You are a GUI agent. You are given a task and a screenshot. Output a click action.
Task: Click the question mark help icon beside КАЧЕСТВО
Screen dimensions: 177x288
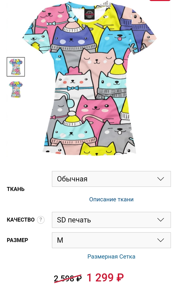(x=41, y=220)
